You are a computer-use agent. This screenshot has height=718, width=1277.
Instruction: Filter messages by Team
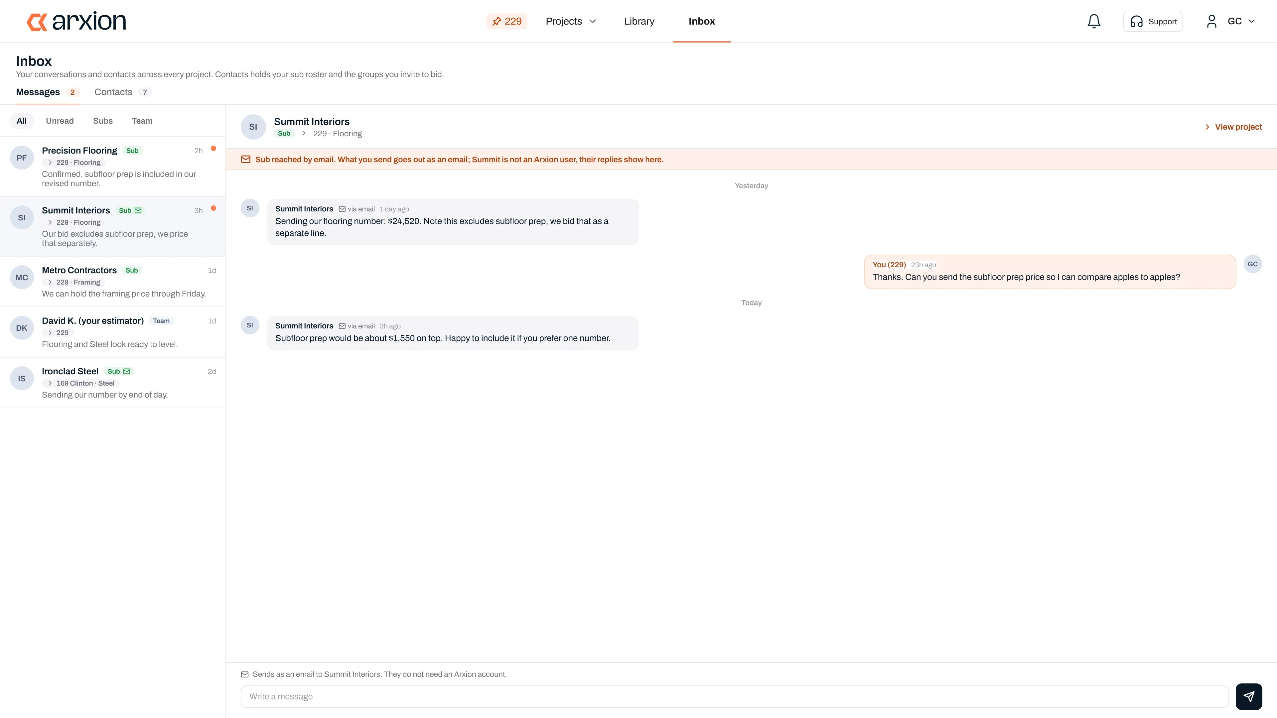tap(142, 121)
